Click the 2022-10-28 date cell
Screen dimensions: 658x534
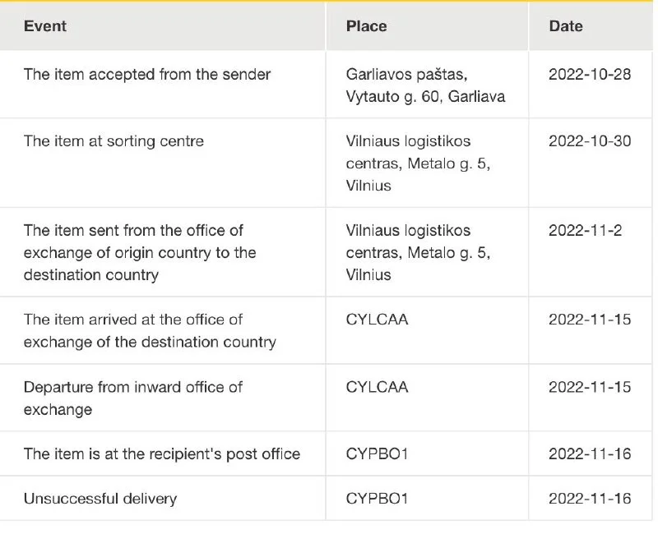pos(590,74)
